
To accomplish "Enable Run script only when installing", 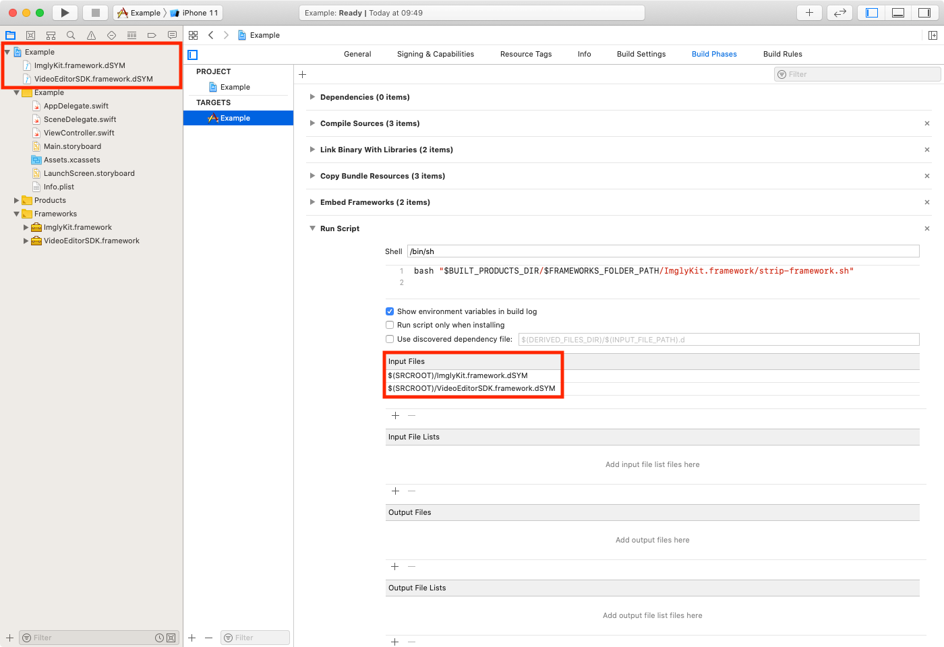I will click(x=390, y=325).
